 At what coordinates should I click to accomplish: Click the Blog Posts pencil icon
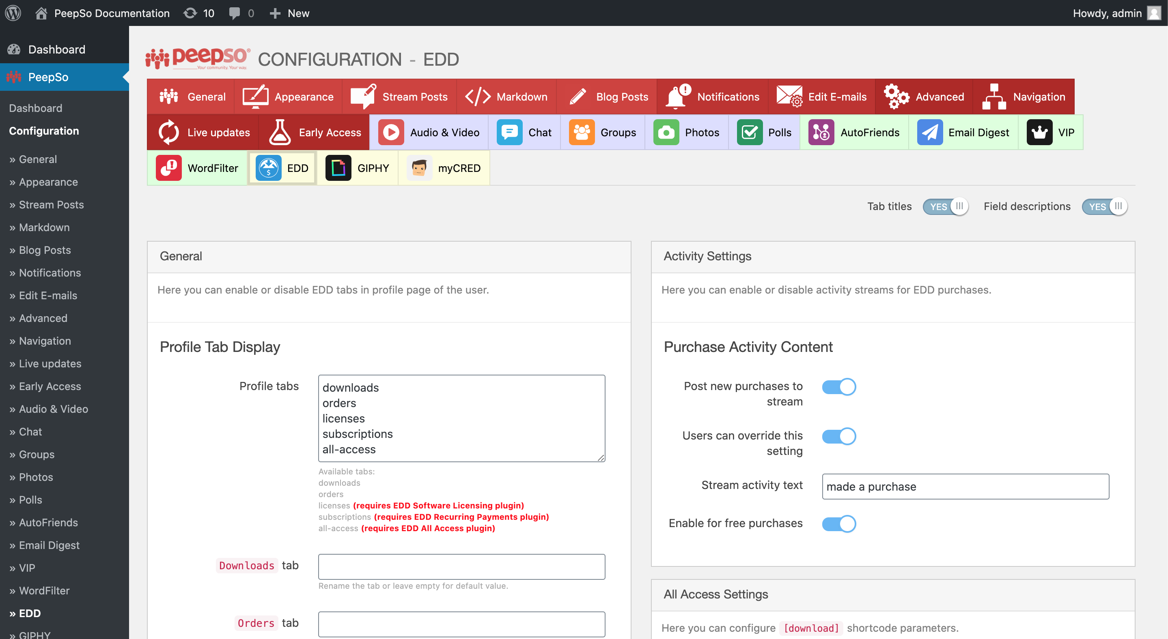pos(578,96)
